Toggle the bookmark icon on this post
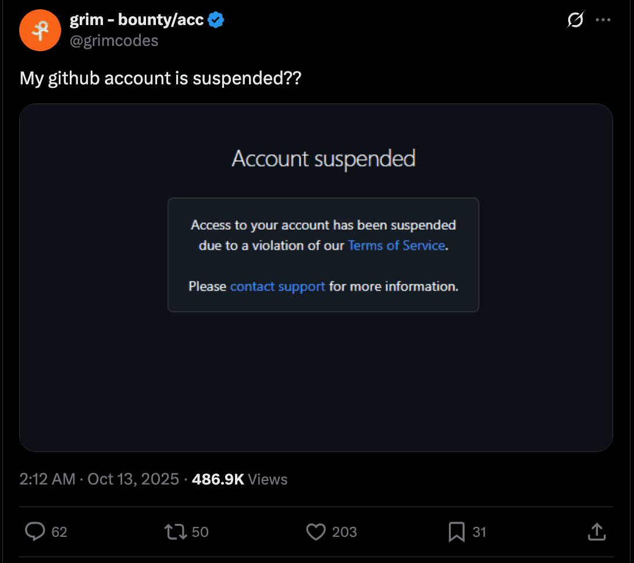The width and height of the screenshot is (634, 563). (x=457, y=531)
